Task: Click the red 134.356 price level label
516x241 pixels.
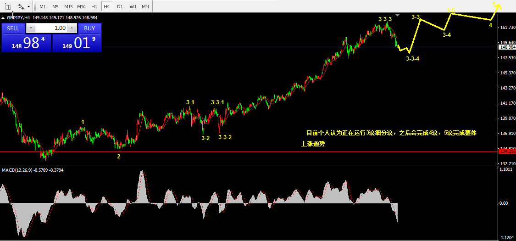Action: click(507, 151)
